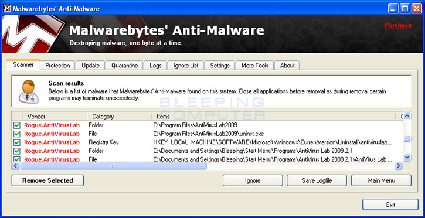
Task: Select path ending 'Programs\AntiVirus Lab 2009 2.1'
Action: 253,151
